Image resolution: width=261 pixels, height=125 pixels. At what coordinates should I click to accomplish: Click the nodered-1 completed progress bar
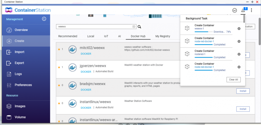204,57
